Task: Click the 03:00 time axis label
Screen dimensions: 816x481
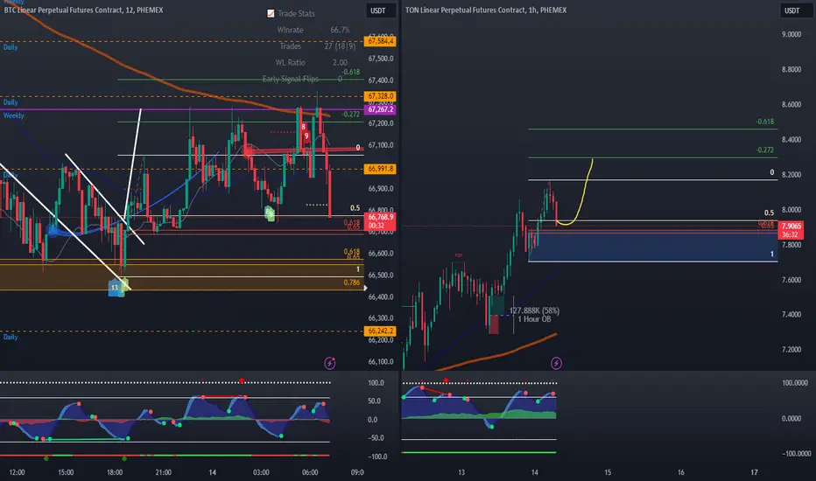Action: point(261,472)
